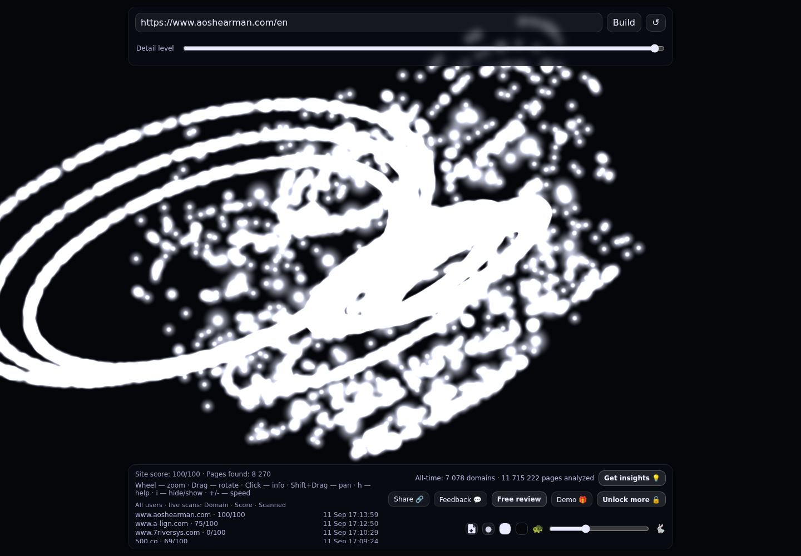Click the '11 Sep 17:13:59' timestamp

[350, 515]
